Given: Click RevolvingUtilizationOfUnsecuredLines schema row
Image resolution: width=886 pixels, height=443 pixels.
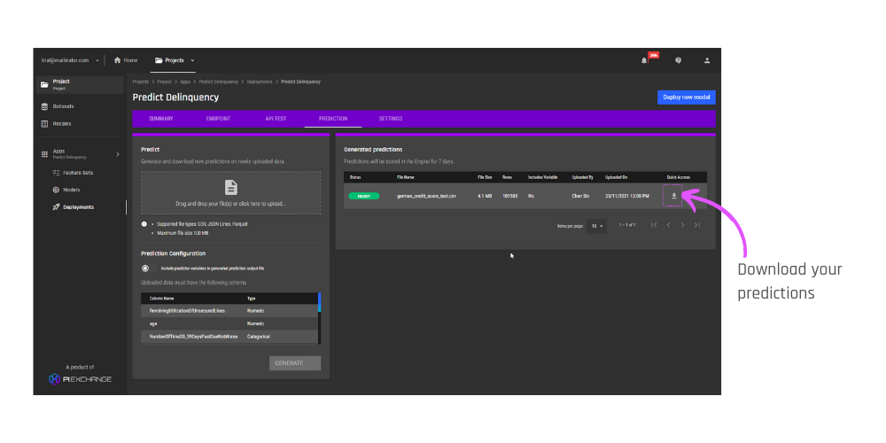Looking at the screenshot, I should (x=229, y=311).
